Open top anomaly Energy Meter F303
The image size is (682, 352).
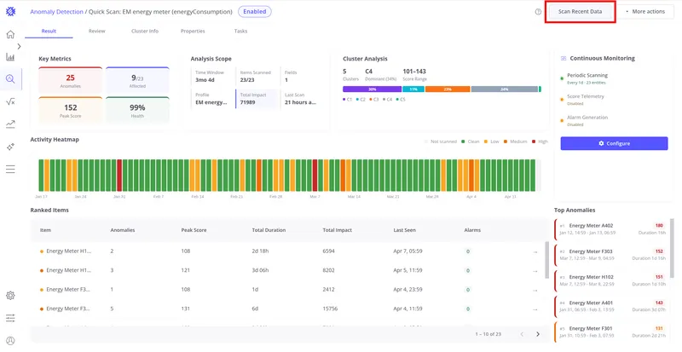point(611,255)
